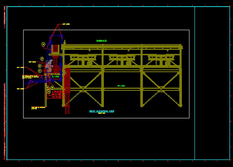Viewport: 233px width, 167px height.
Task: Click hexagonal balloon 04 below balloon 01
Action: pyautogui.click(x=40, y=70)
